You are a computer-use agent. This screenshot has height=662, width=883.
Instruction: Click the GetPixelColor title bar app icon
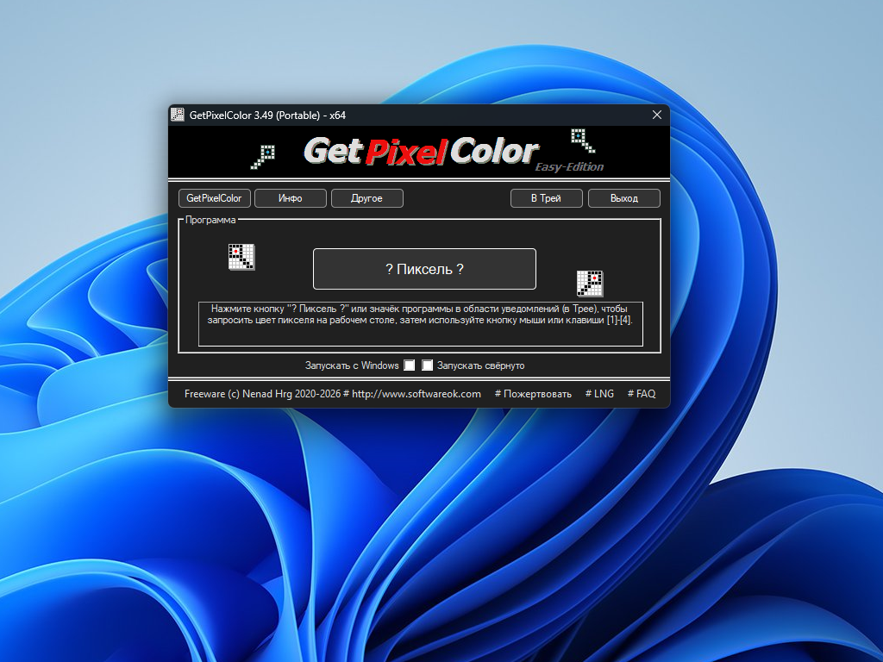click(x=178, y=115)
